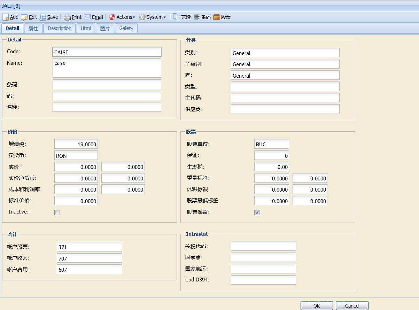
Task: Click the first 成本和利润率 value field
Action: pos(76,189)
